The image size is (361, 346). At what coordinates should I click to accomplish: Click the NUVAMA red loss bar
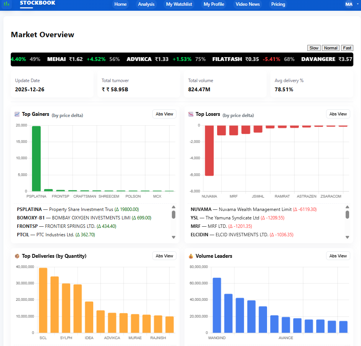[209, 150]
